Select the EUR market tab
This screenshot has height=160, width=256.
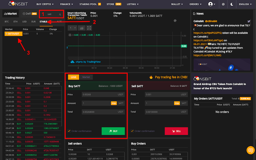pos(33,22)
